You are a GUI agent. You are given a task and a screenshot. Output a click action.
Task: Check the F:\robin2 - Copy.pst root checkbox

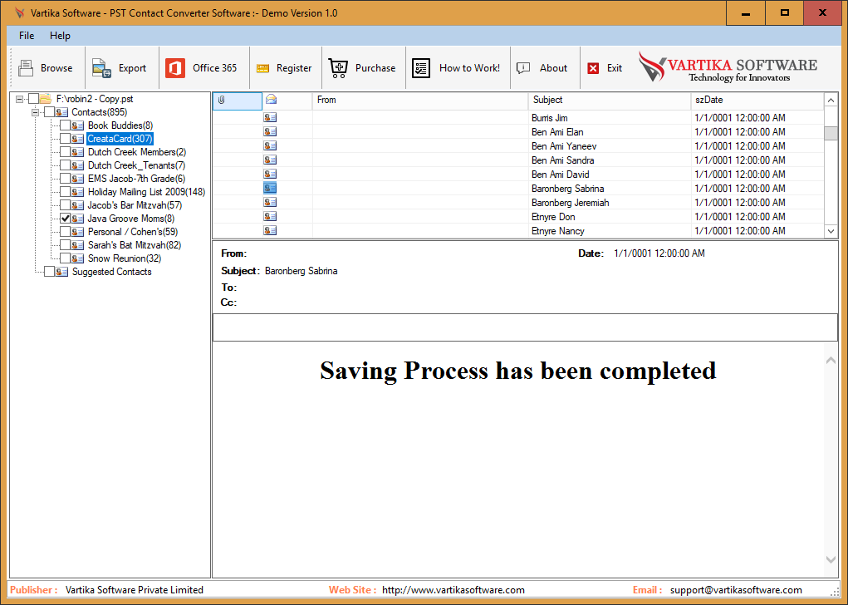click(33, 99)
